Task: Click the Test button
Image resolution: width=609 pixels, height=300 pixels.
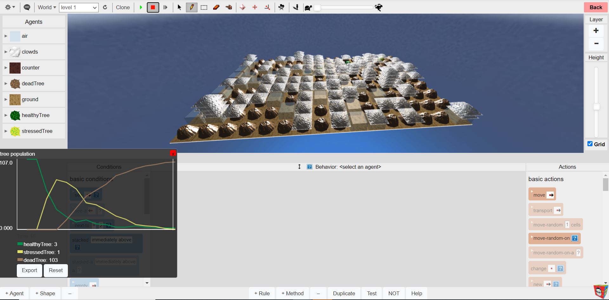Action: [x=372, y=293]
